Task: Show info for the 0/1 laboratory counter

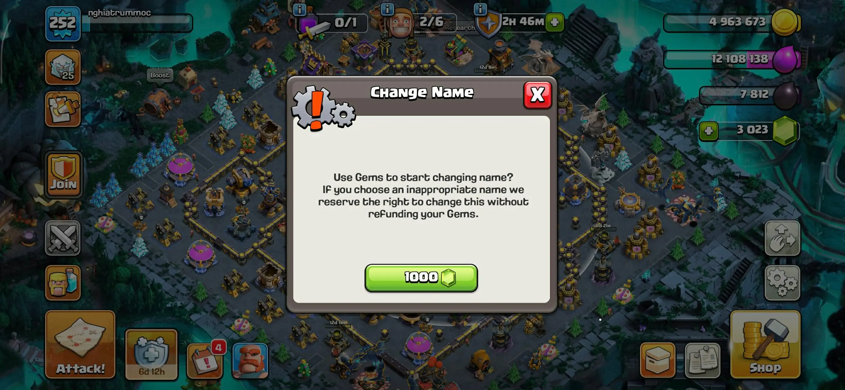Action: pyautogui.click(x=299, y=9)
